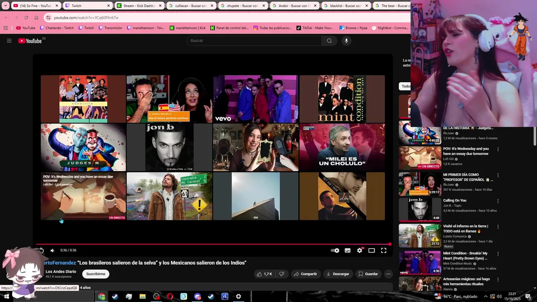This screenshot has width=537, height=302.
Task: Click the Descargar button
Action: (338, 274)
